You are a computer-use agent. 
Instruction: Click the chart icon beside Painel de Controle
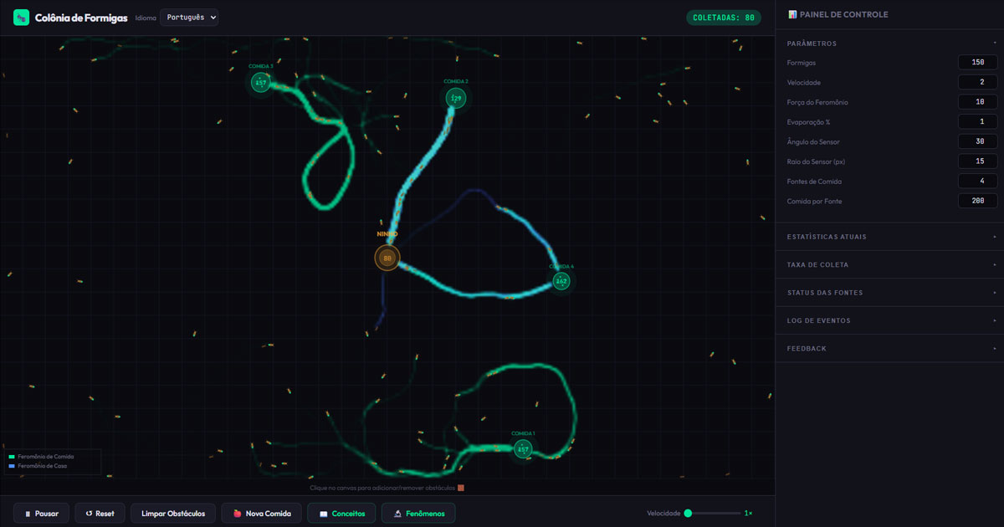pos(792,15)
